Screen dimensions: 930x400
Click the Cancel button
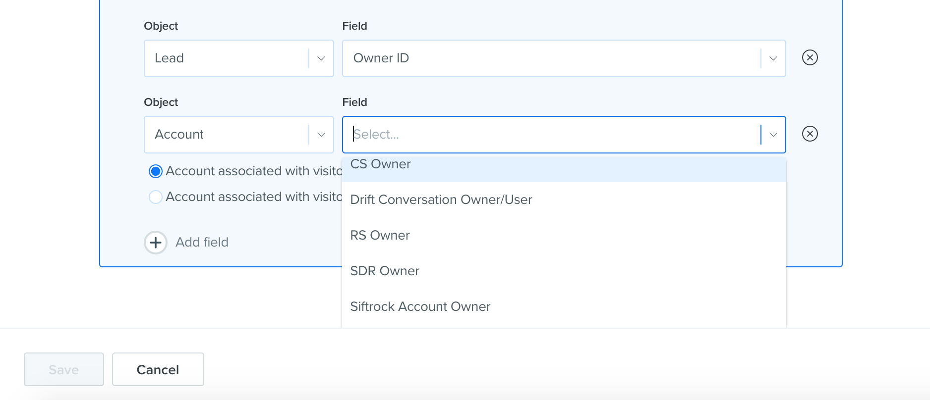click(x=158, y=369)
